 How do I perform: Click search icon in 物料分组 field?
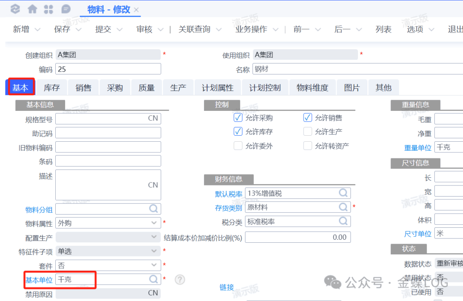tap(153, 209)
